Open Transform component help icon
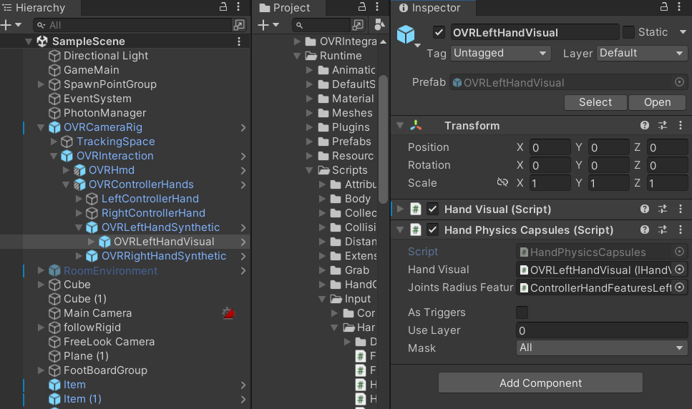Viewport: 692px width, 409px height. click(x=645, y=126)
